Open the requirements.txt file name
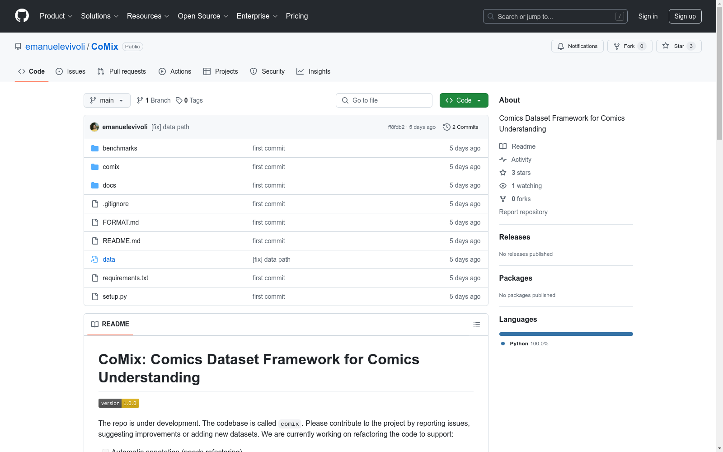 coord(126,278)
